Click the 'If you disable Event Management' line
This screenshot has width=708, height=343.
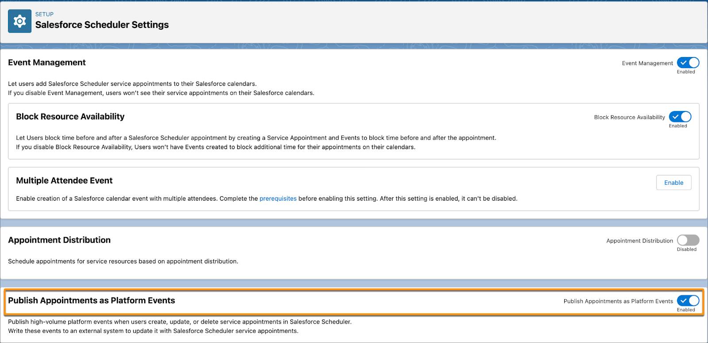coord(161,93)
